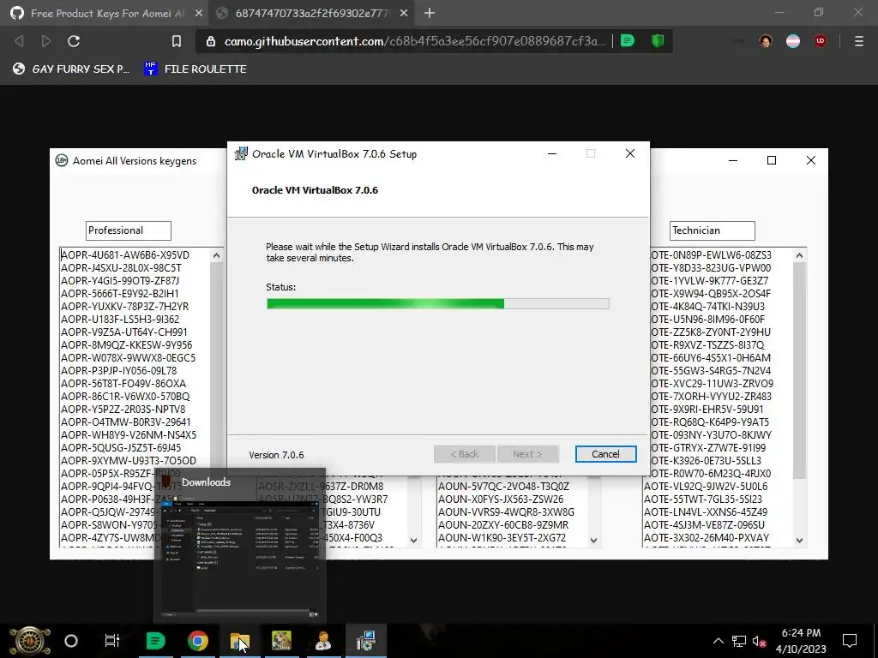878x658 pixels.
Task: Click the 18+ icon of Aomei keygens window
Action: 62,160
